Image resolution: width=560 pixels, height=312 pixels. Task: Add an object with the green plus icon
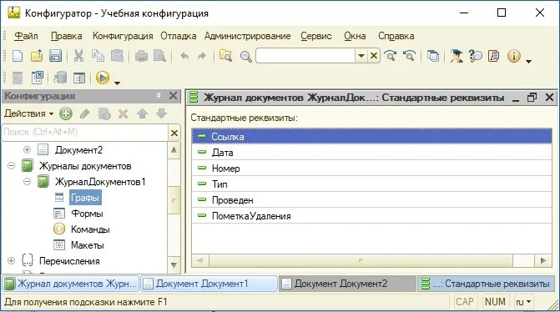pos(66,114)
